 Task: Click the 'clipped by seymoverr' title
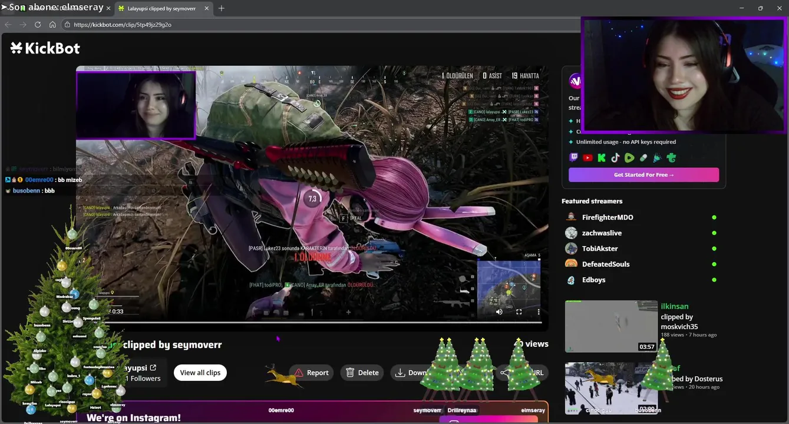coord(172,345)
